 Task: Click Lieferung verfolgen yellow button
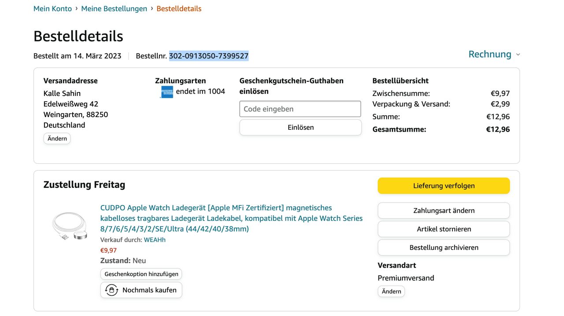[x=443, y=186]
